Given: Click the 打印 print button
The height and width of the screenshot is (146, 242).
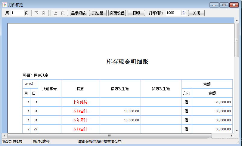Looking at the screenshot, I should coord(136,13).
